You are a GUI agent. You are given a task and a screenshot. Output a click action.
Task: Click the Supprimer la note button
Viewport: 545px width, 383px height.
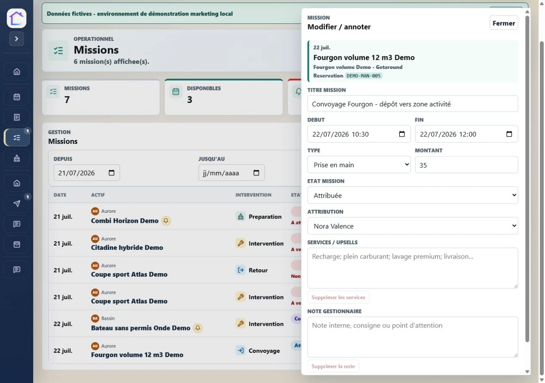(333, 366)
